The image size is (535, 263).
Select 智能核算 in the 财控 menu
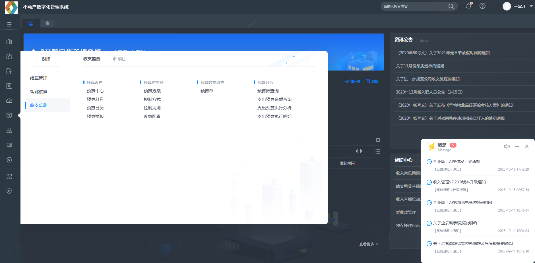click(x=39, y=92)
